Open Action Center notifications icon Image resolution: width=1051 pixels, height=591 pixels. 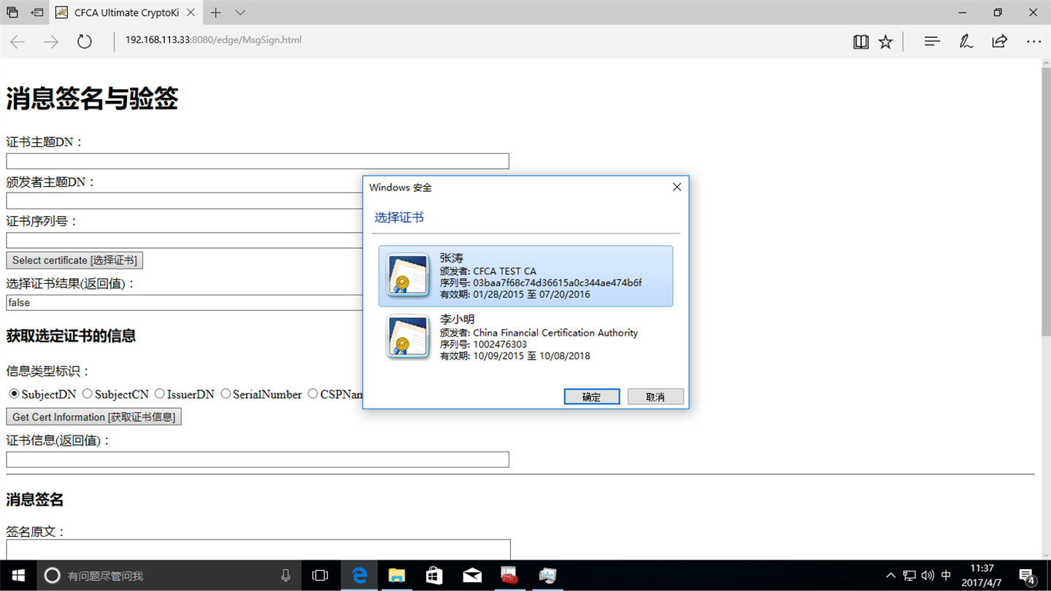[x=1028, y=576]
